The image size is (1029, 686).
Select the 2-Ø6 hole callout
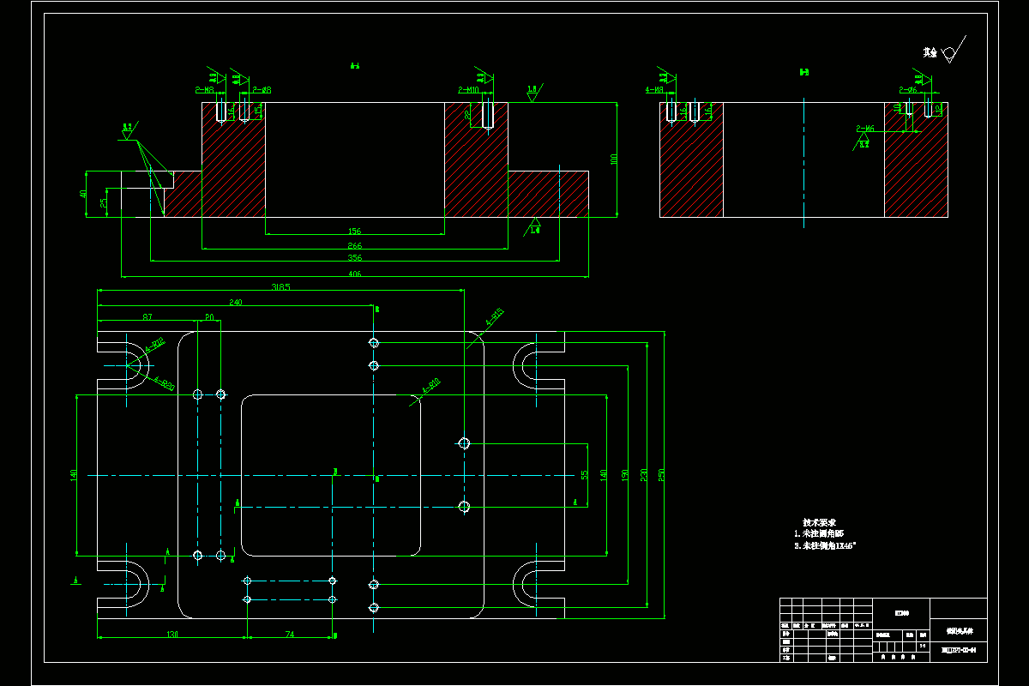tap(908, 89)
